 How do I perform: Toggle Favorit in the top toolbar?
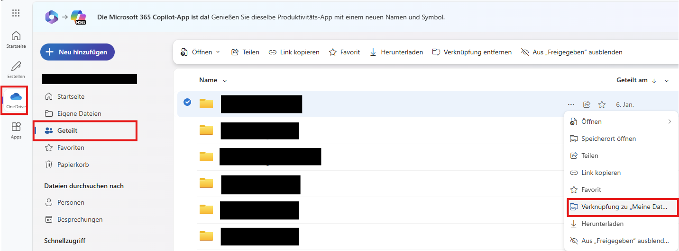coord(344,52)
